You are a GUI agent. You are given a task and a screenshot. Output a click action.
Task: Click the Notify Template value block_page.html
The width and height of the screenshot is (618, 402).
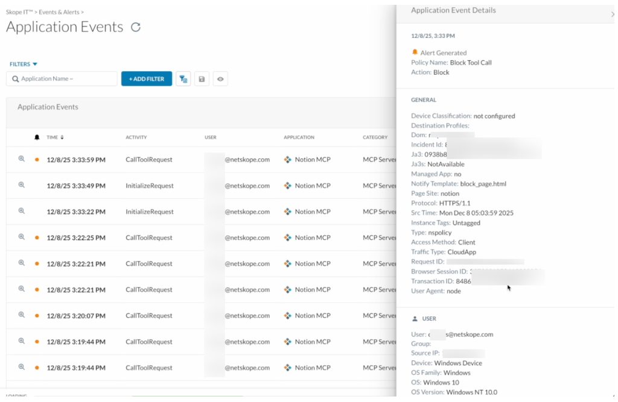pos(483,184)
